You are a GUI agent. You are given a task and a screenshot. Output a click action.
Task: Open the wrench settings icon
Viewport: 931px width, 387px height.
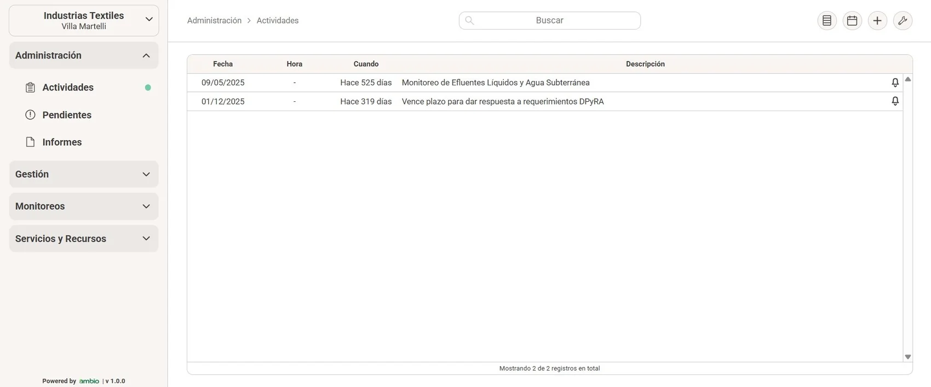(903, 21)
